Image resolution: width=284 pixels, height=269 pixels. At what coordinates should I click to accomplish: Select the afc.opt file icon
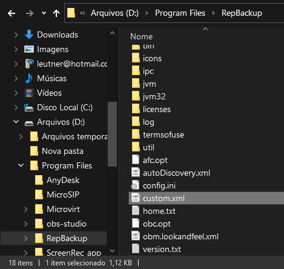tap(136, 159)
